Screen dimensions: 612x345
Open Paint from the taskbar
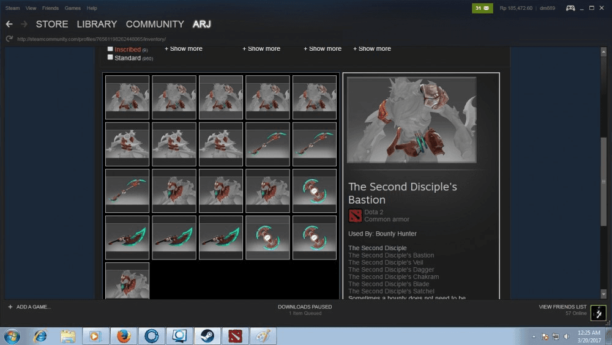click(263, 336)
